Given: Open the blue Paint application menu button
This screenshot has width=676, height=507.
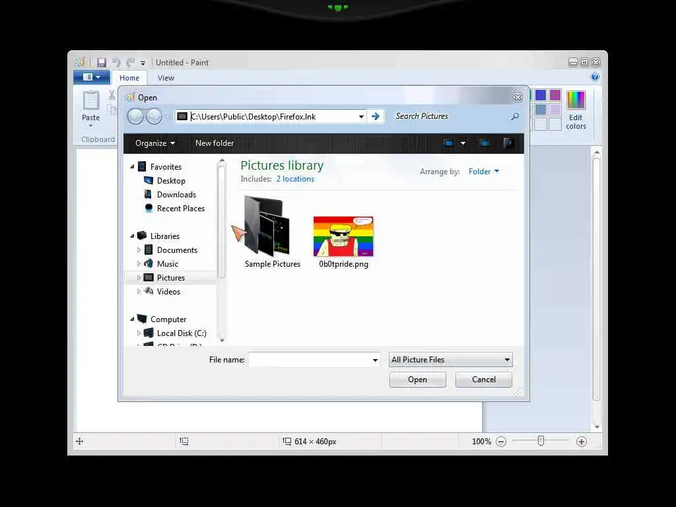Looking at the screenshot, I should [x=91, y=77].
